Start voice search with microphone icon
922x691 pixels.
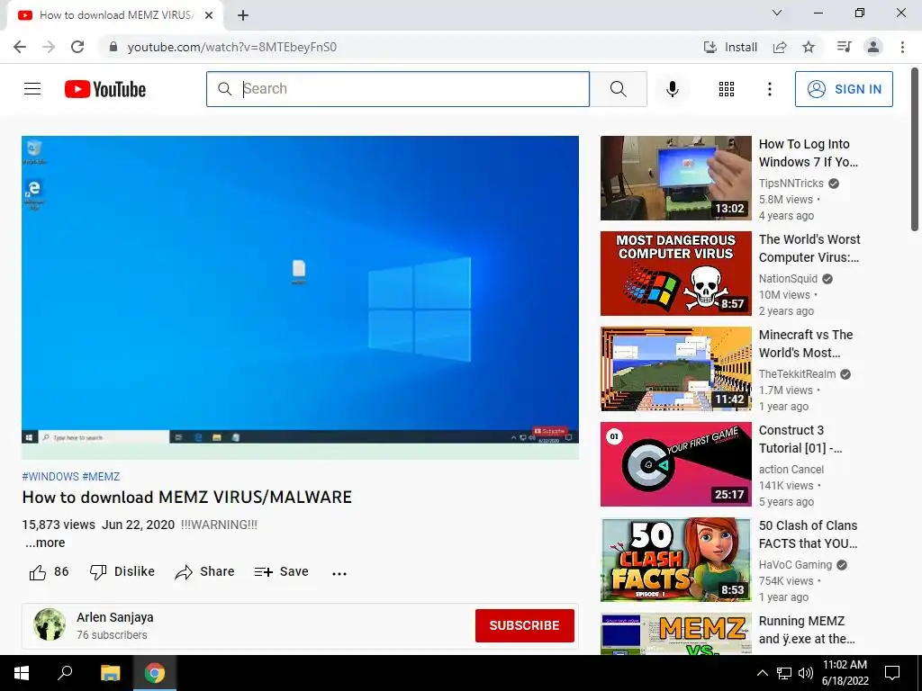(x=673, y=89)
